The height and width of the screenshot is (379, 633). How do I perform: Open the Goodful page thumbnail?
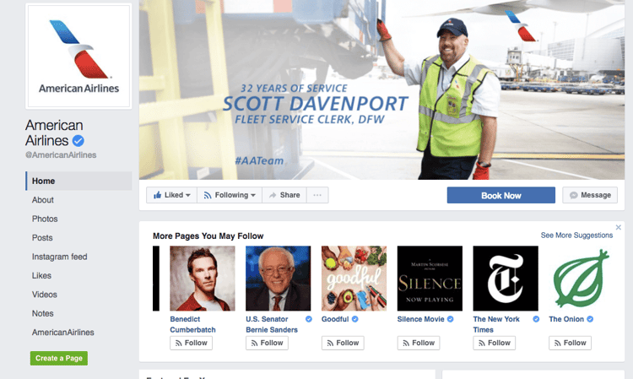point(354,279)
